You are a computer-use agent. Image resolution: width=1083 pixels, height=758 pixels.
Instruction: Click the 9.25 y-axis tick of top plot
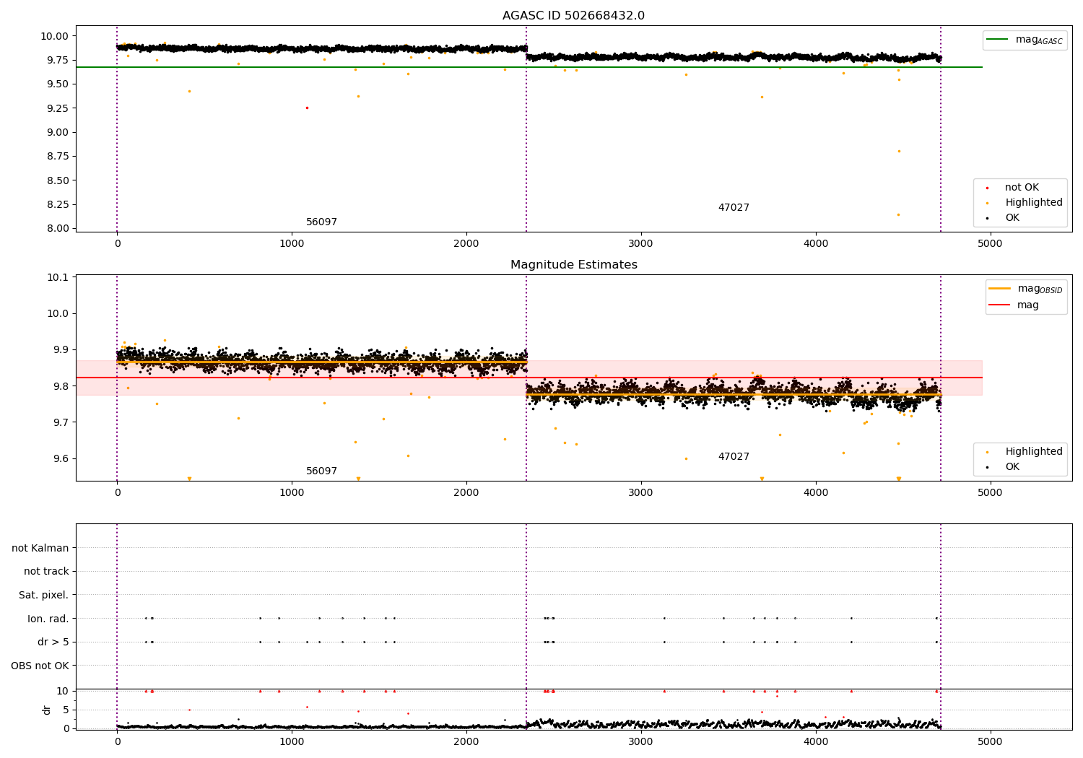tap(58, 108)
